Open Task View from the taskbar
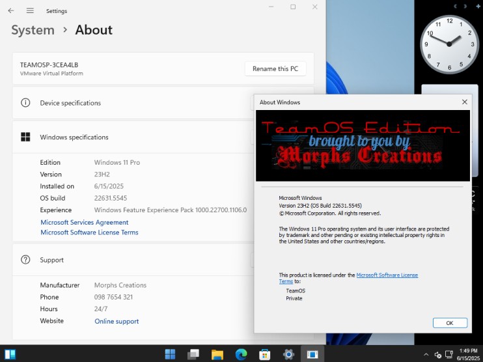The width and height of the screenshot is (483, 362). point(193,354)
